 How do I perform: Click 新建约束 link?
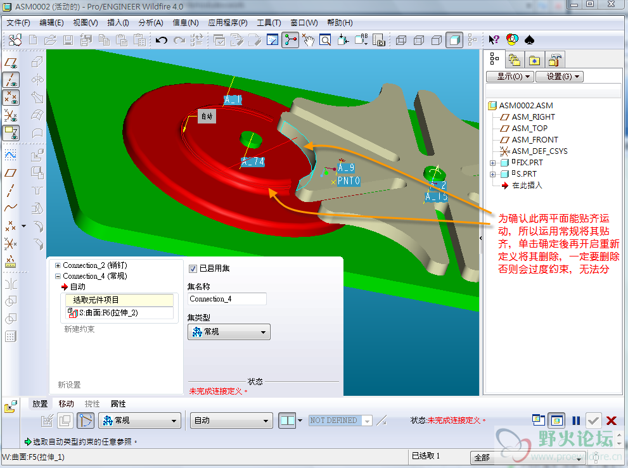point(79,329)
